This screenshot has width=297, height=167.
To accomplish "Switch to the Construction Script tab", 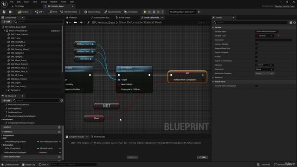I will (101, 18).
